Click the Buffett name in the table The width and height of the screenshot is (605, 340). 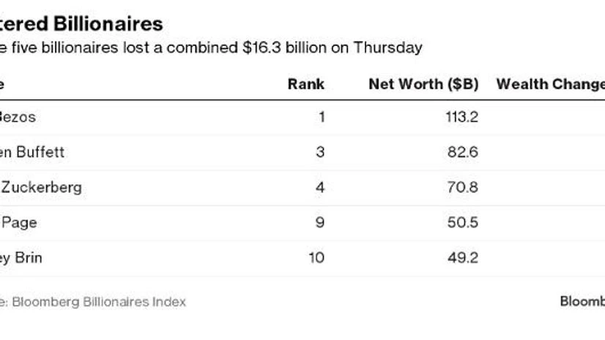[x=32, y=152]
